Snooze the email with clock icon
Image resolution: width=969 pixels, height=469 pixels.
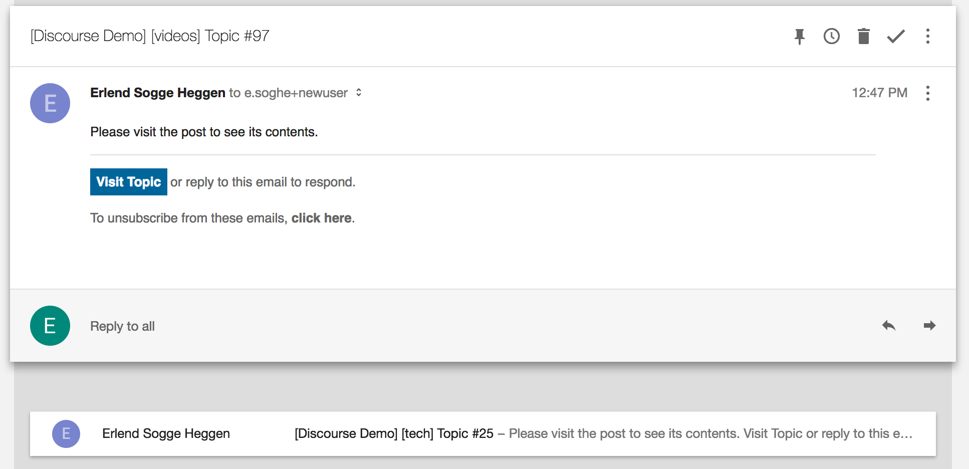832,36
